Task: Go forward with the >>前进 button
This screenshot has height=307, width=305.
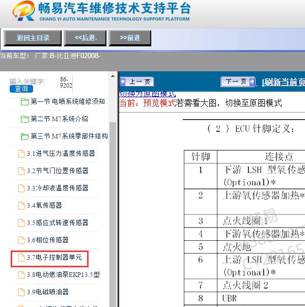Action: [130, 38]
